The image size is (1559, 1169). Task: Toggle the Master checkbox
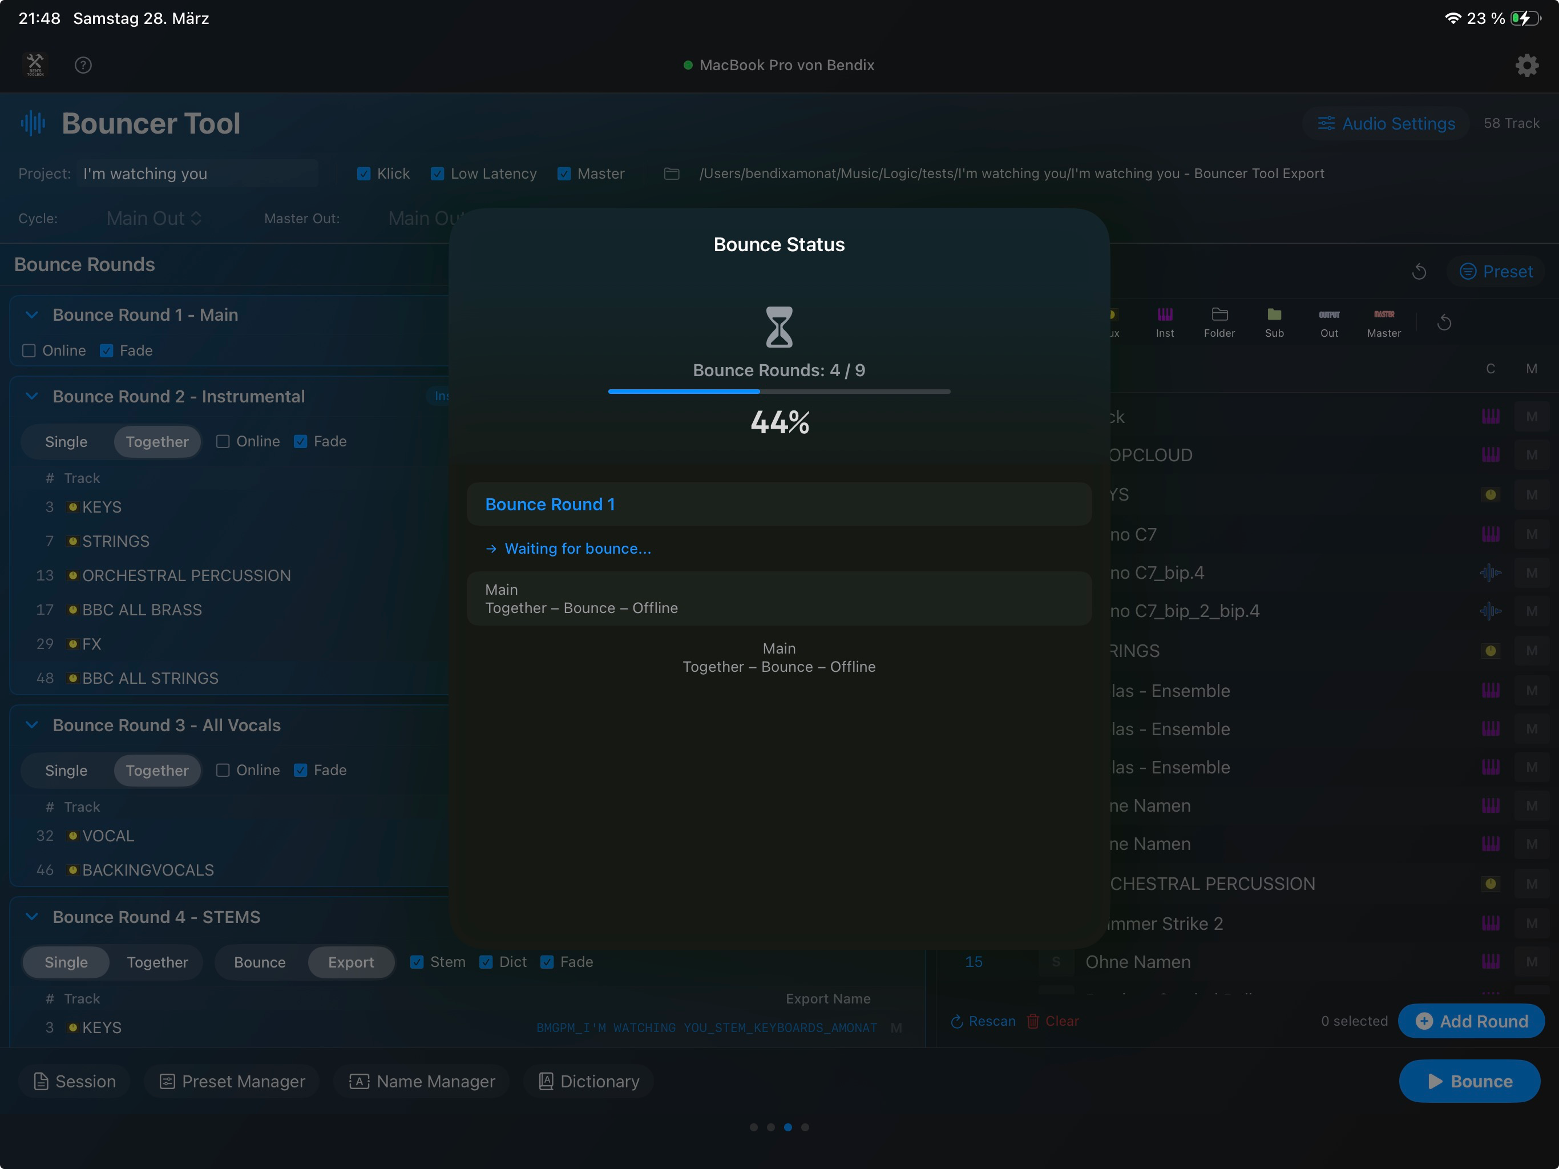click(x=564, y=174)
